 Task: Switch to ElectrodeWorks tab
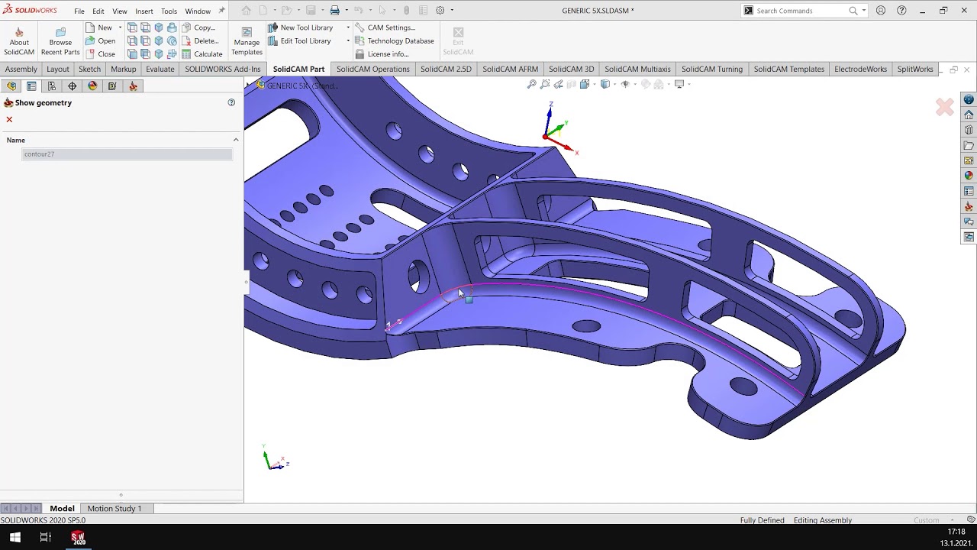(860, 69)
